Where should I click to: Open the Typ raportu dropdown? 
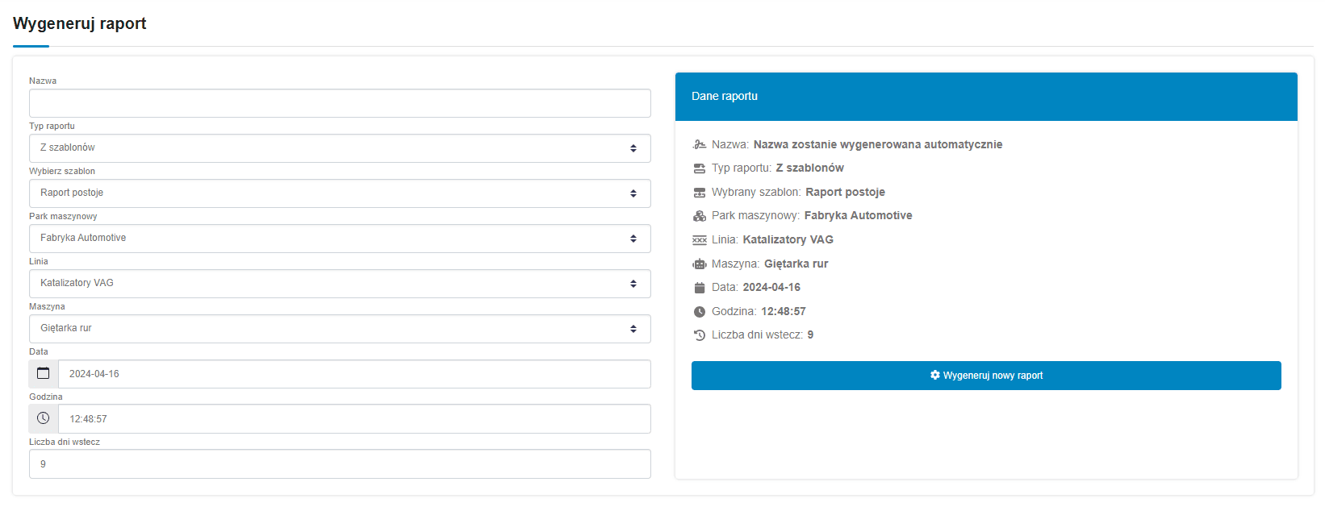[x=340, y=148]
